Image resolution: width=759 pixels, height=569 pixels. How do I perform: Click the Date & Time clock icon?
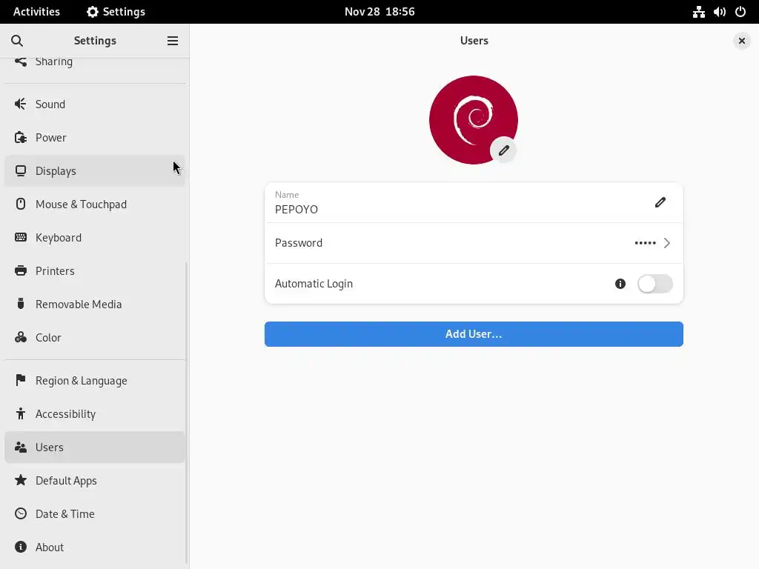pos(20,513)
